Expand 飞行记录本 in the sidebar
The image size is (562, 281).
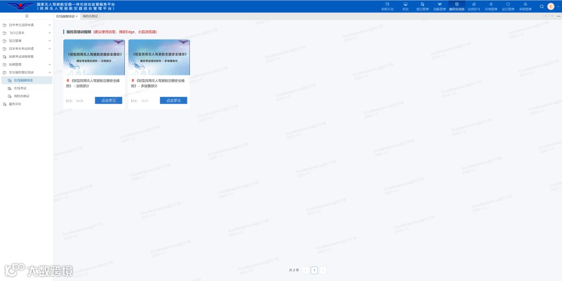27,33
